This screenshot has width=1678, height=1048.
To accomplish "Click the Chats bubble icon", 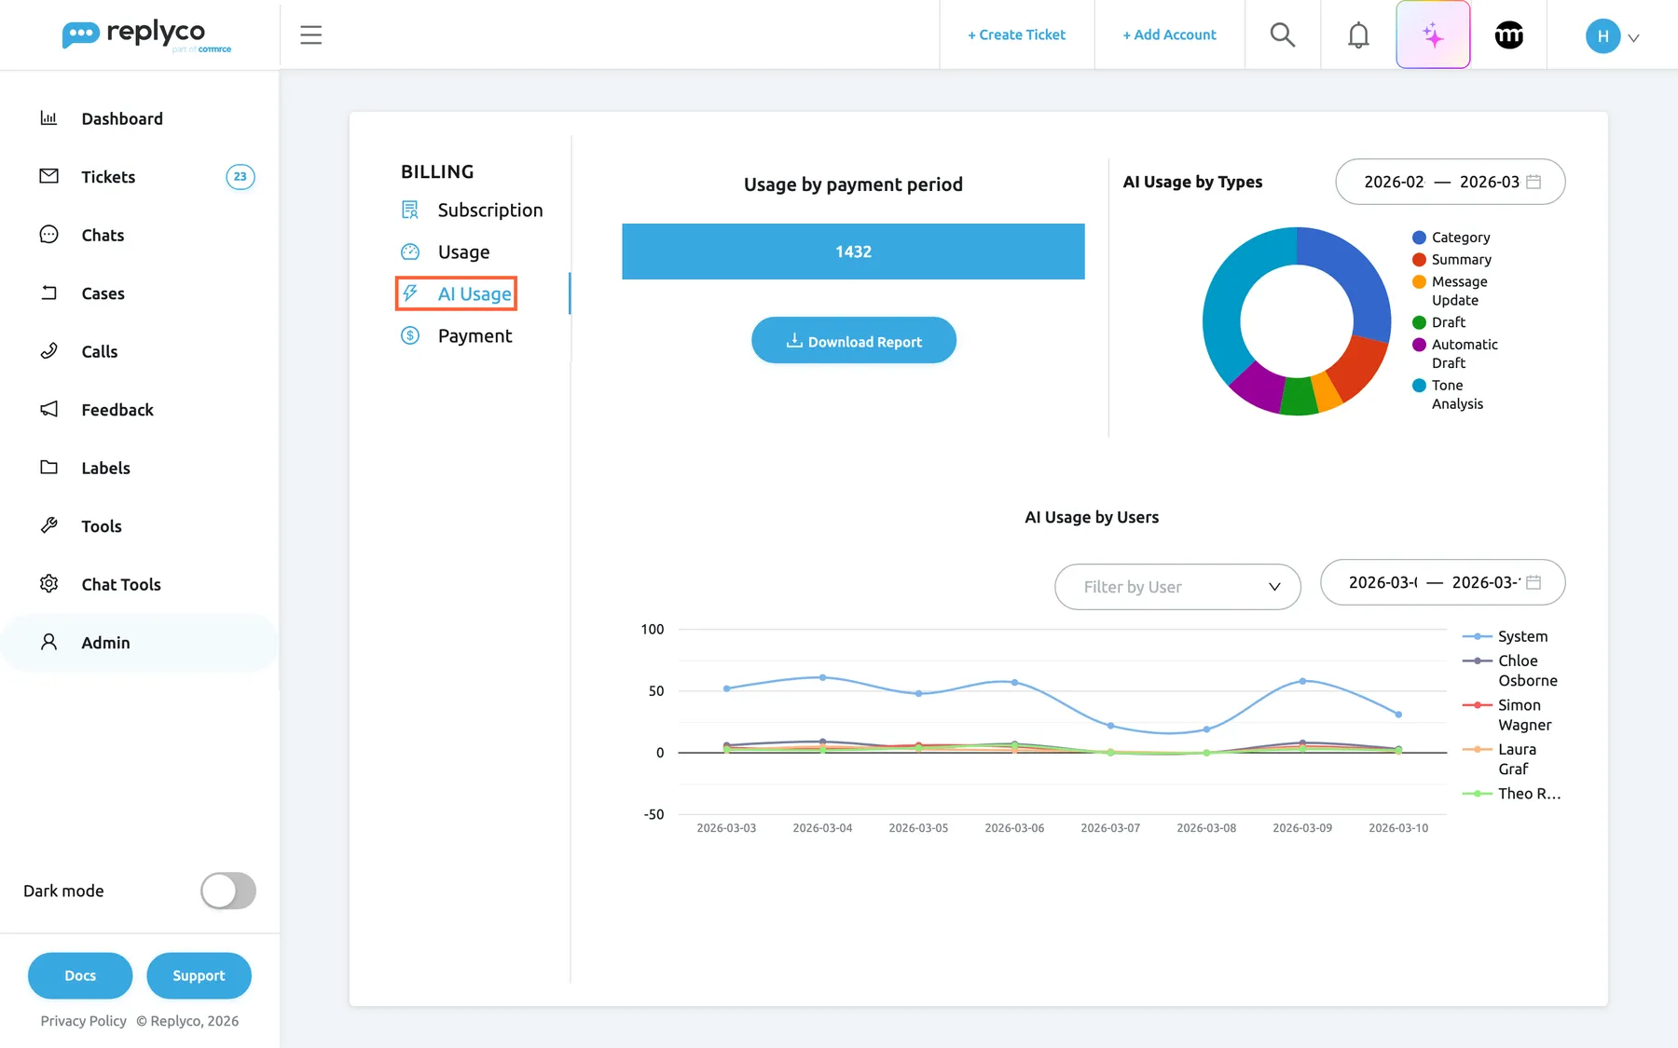I will point(49,235).
